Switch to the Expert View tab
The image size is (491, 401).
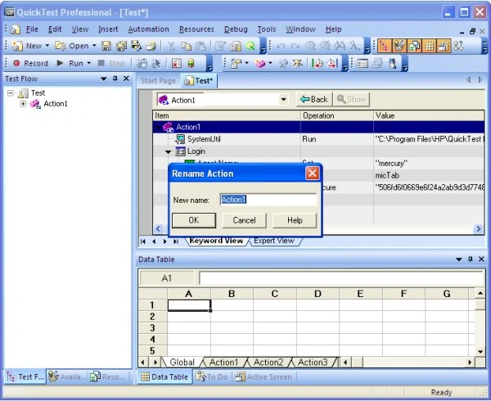pos(274,241)
